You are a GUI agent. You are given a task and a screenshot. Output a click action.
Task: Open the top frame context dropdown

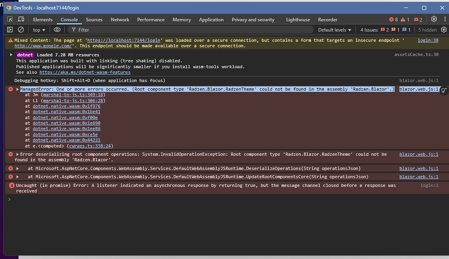39,30
